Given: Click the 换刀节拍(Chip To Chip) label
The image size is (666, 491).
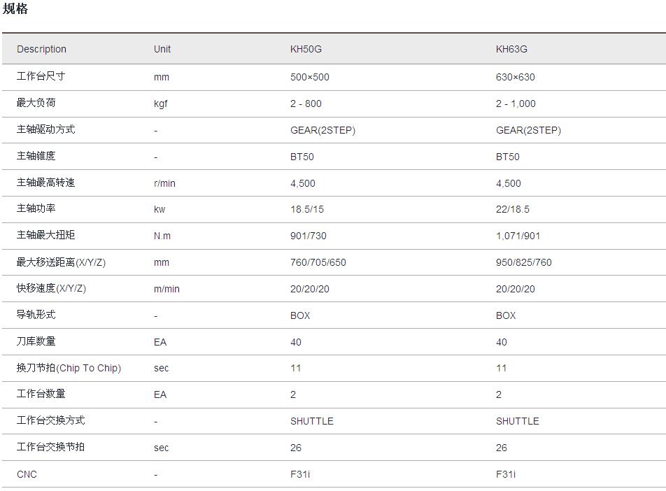Looking at the screenshot, I should 69,368.
